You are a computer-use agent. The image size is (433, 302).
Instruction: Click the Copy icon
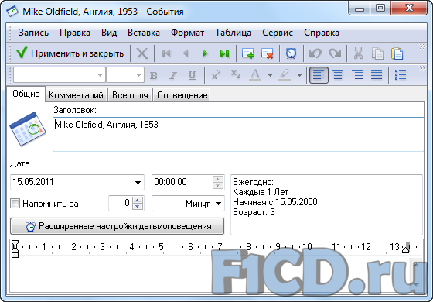coord(377,53)
